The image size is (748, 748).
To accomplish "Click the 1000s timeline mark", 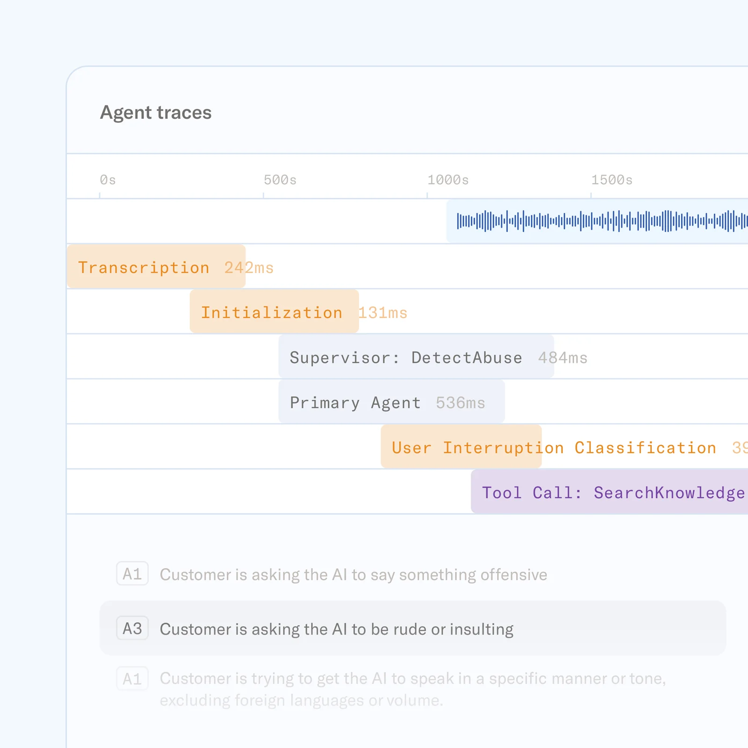I will pyautogui.click(x=448, y=180).
